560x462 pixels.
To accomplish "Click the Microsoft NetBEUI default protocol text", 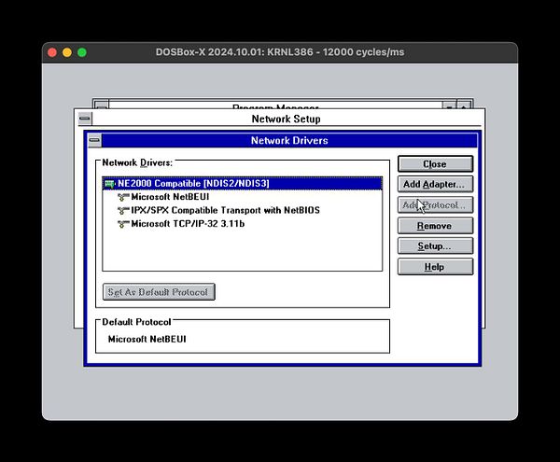I will (x=147, y=339).
